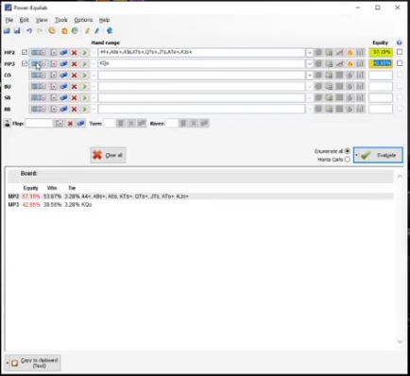Open the View menu
Viewport: 410px width, 376px height.
[42, 20]
